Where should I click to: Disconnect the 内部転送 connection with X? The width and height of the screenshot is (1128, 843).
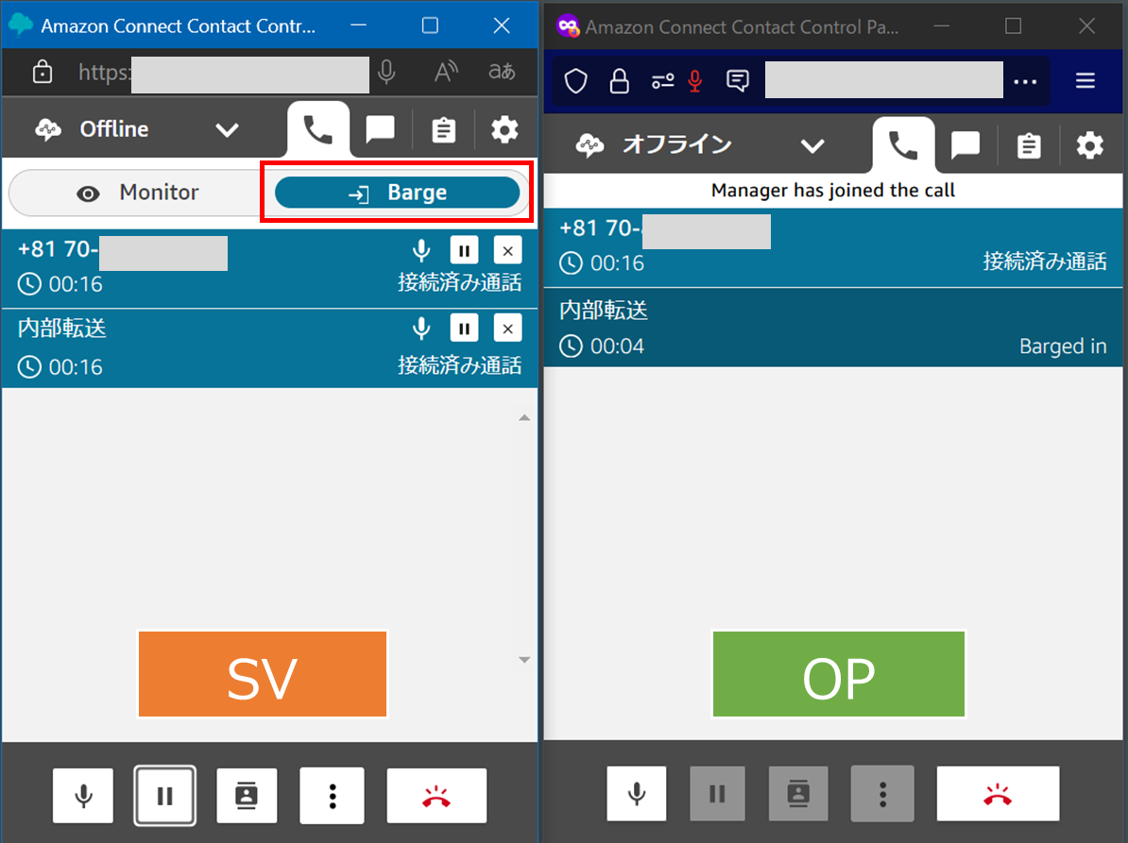508,329
